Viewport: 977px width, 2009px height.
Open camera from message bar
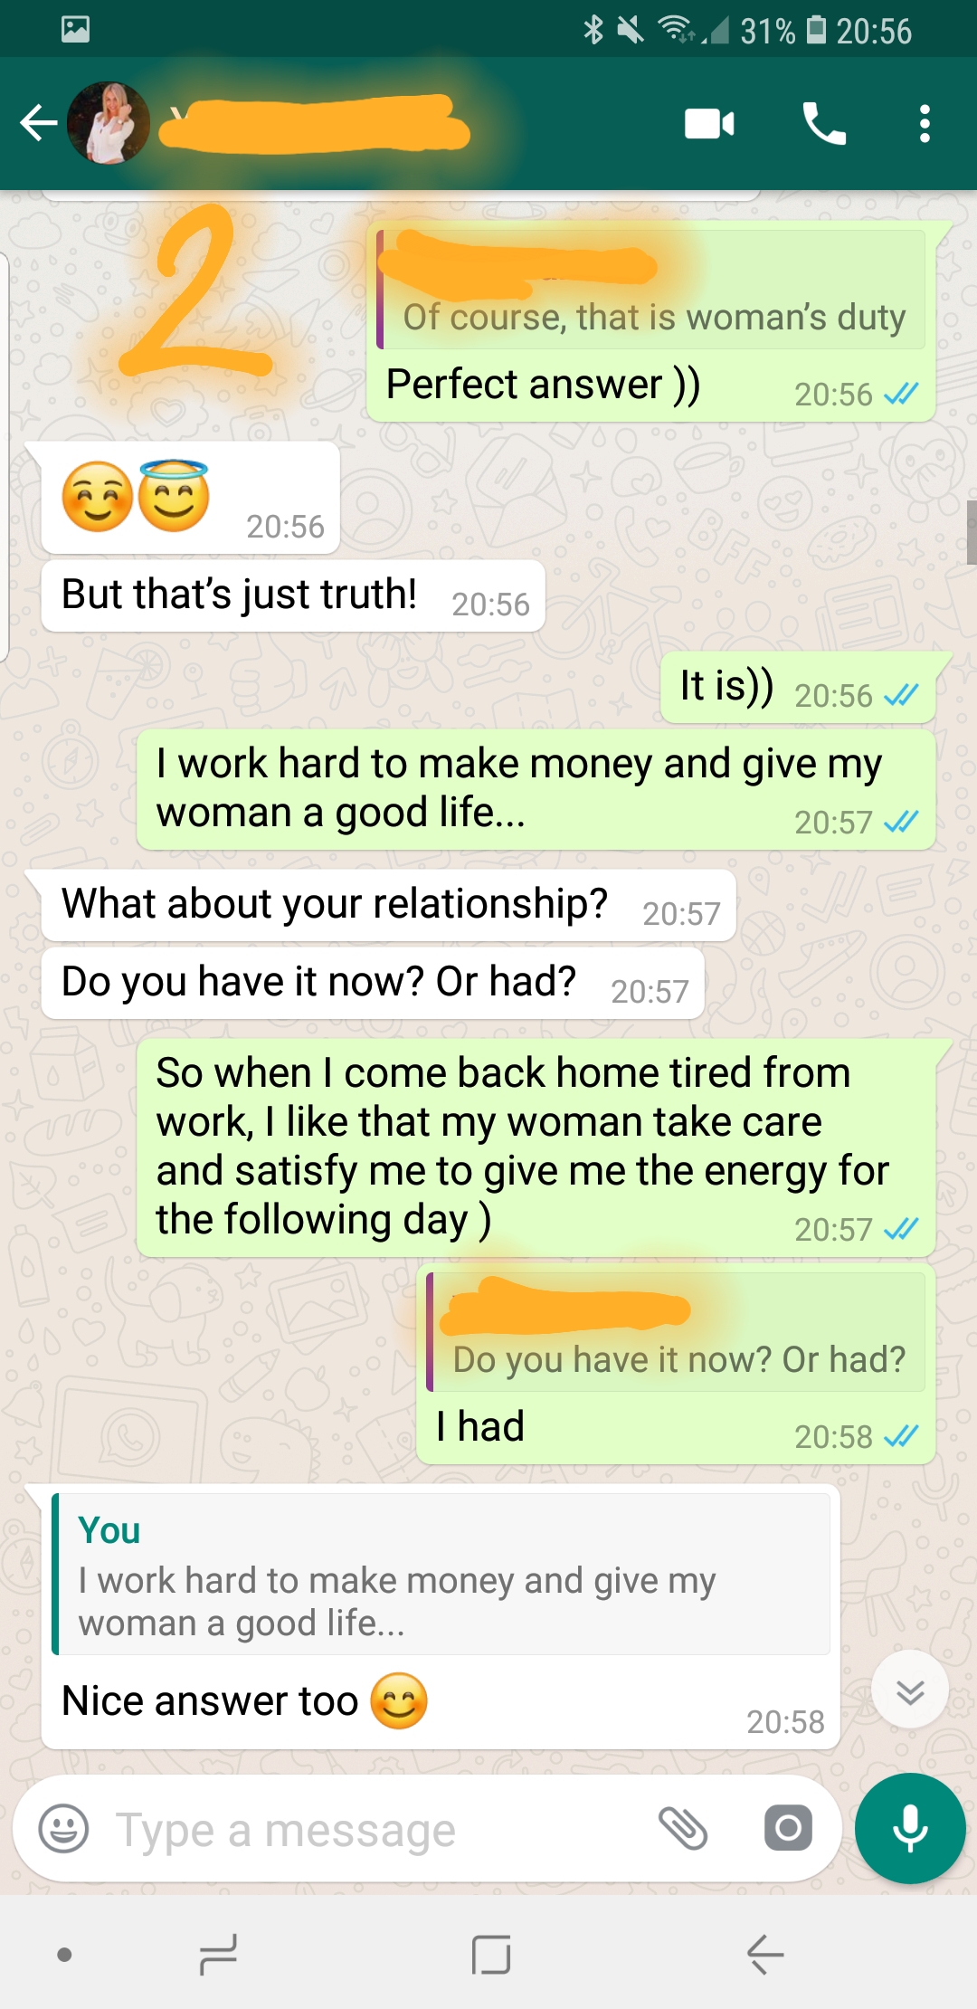pos(788,1828)
